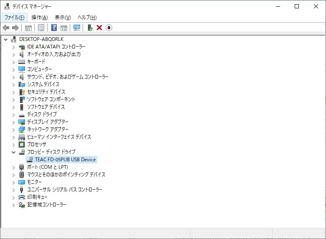Click the mouse icon for マウスとそのほかのポインティング デバイス
Viewport: 326px width, 239px height.
click(x=22, y=175)
